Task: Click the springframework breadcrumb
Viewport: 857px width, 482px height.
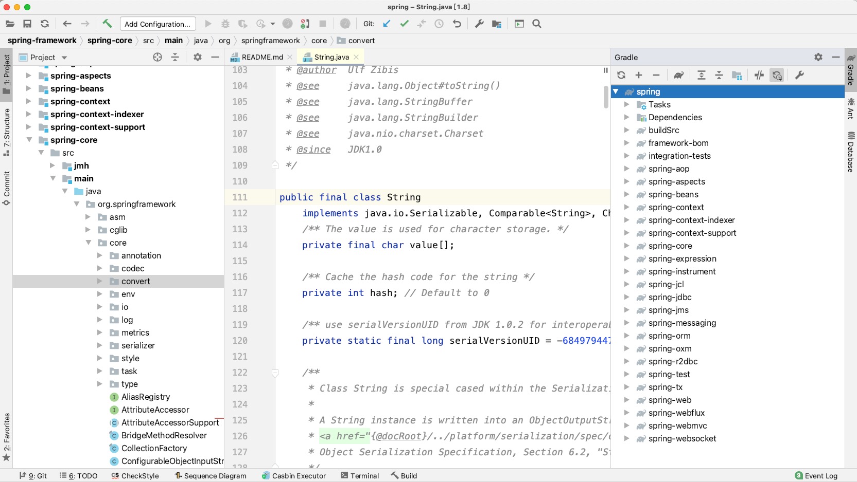Action: pyautogui.click(x=270, y=41)
